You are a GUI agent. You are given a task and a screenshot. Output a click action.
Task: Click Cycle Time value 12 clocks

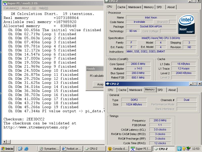point(160,143)
